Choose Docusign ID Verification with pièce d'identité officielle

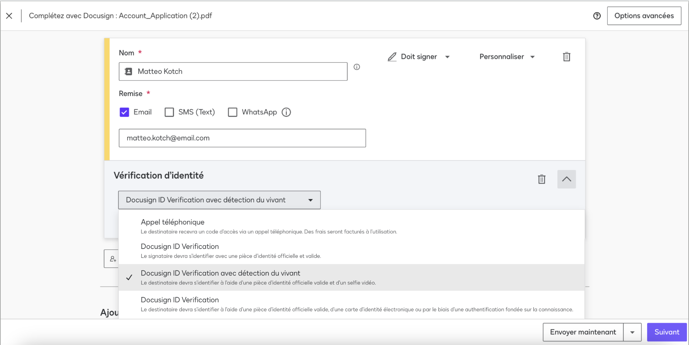(x=351, y=251)
